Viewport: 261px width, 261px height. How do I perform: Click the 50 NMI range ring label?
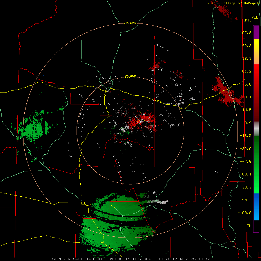(130, 77)
